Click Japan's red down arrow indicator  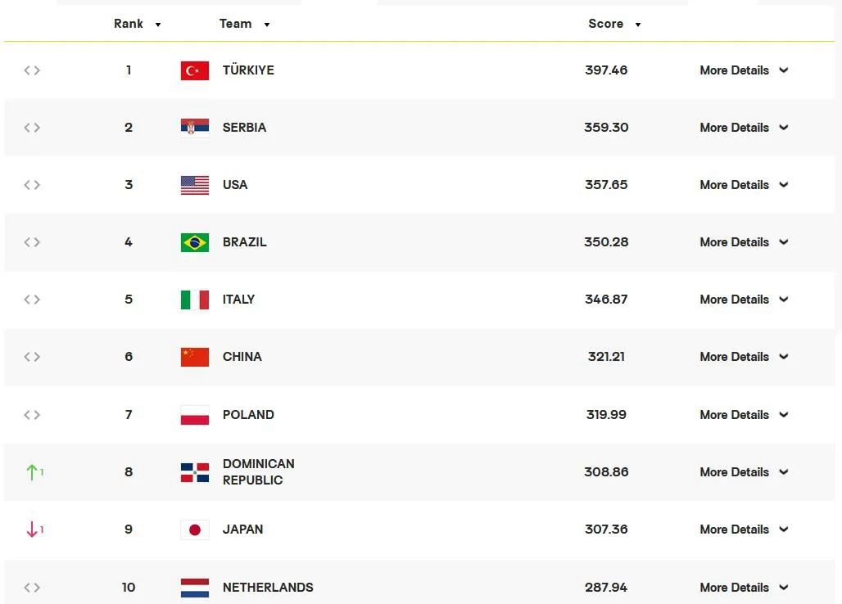point(33,530)
